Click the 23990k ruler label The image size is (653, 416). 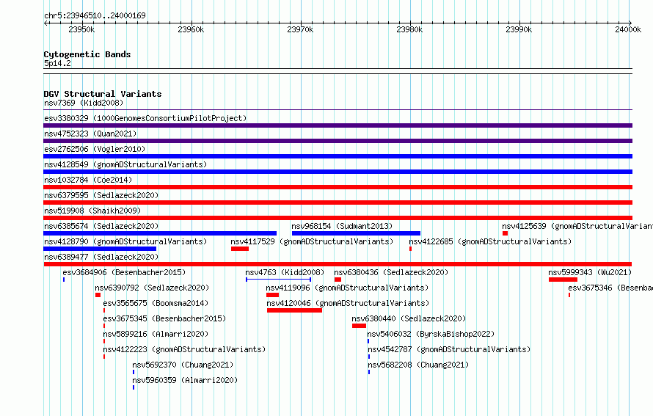click(x=519, y=29)
